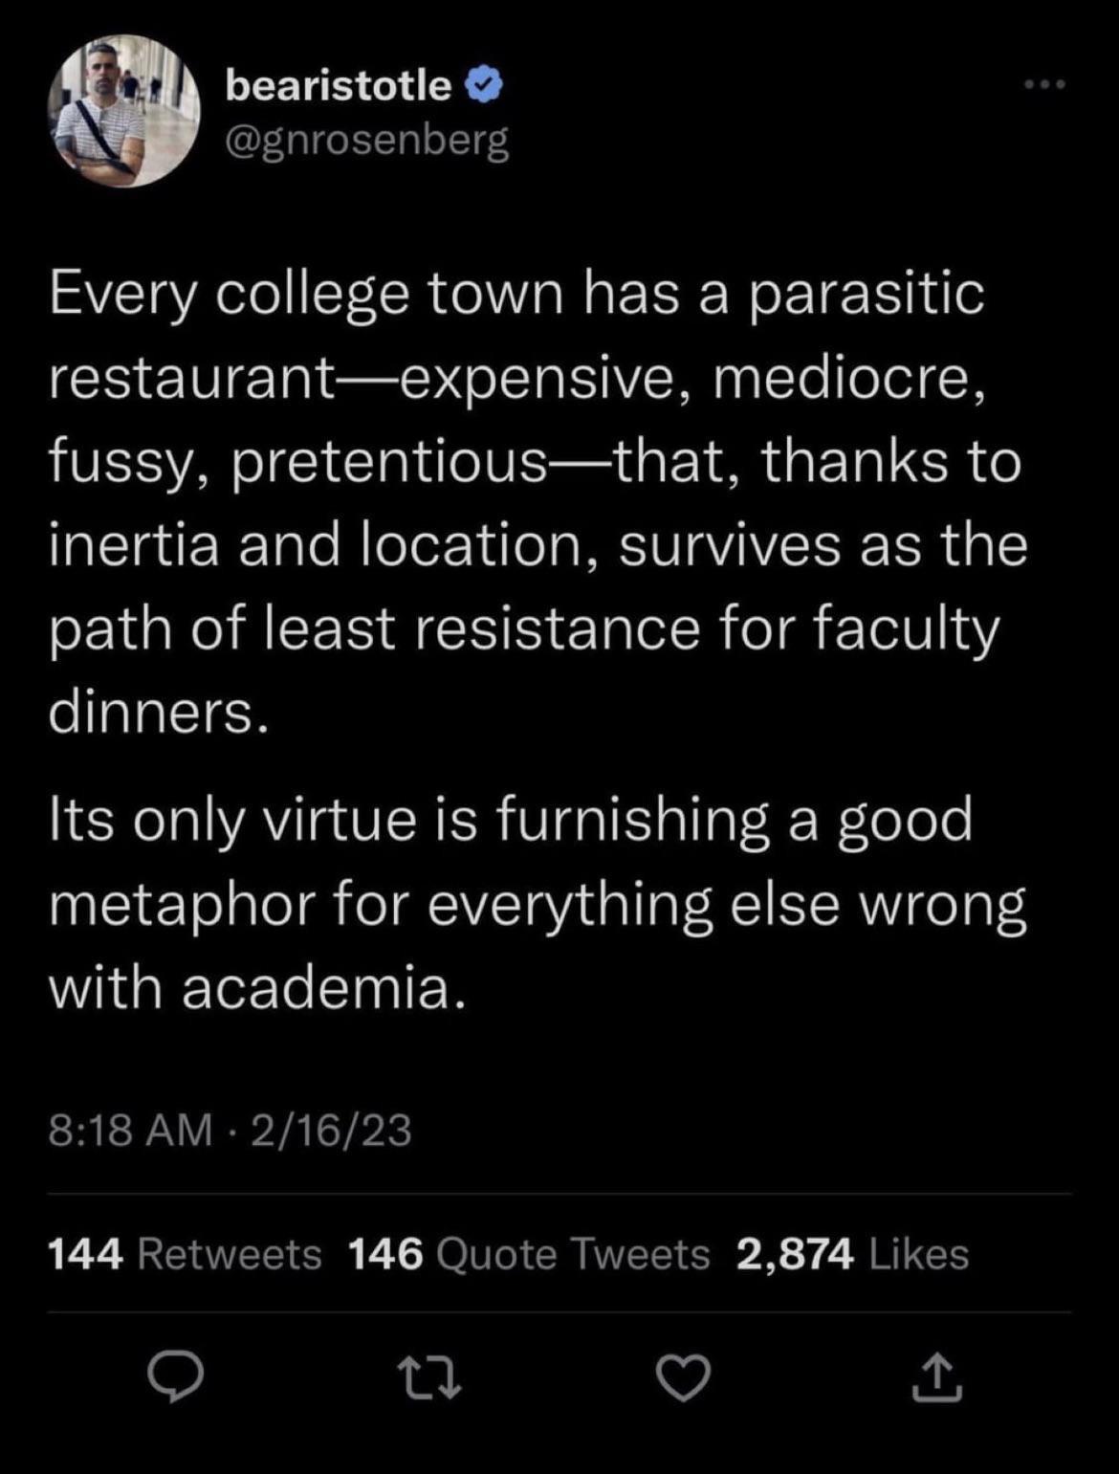
Task: Click the word "dinners" in the tweet
Action: [151, 712]
